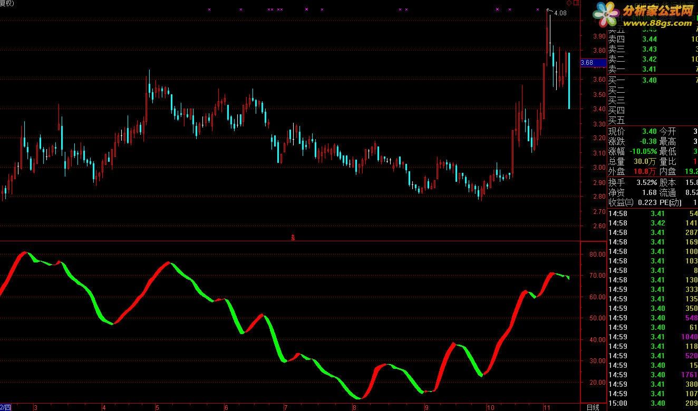The width and height of the screenshot is (698, 411).
Task: Select the 涨跌 value -0.38
Action: point(648,142)
